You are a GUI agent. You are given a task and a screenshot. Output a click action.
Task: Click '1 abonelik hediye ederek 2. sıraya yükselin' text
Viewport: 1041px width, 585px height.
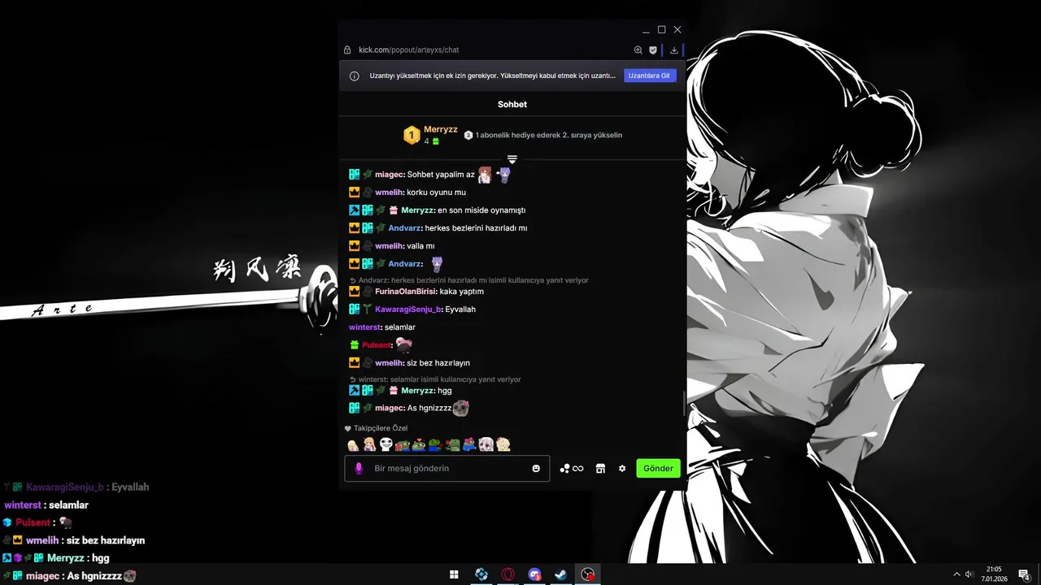click(x=549, y=135)
